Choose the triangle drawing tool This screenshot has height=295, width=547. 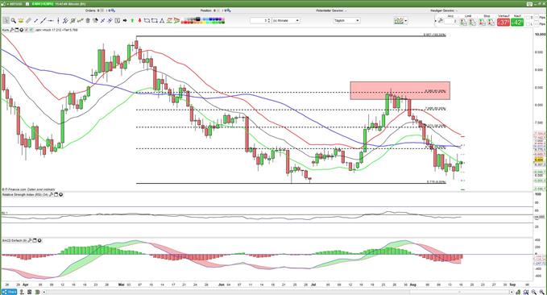click(162, 21)
